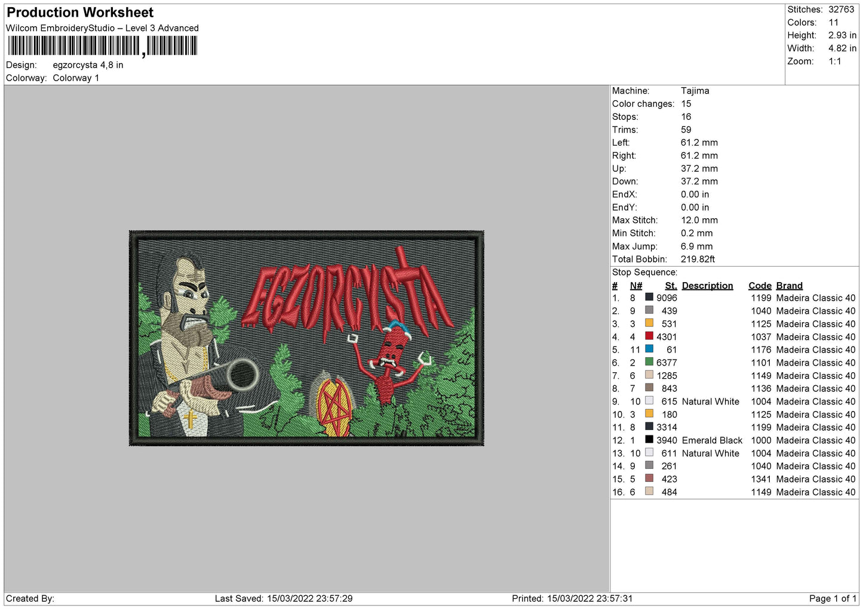
Task: Click design name 'egzorcysta 4,8 in'
Action: coord(88,65)
